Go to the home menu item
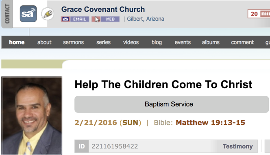This screenshot has height=155, width=270. [x=17, y=42]
